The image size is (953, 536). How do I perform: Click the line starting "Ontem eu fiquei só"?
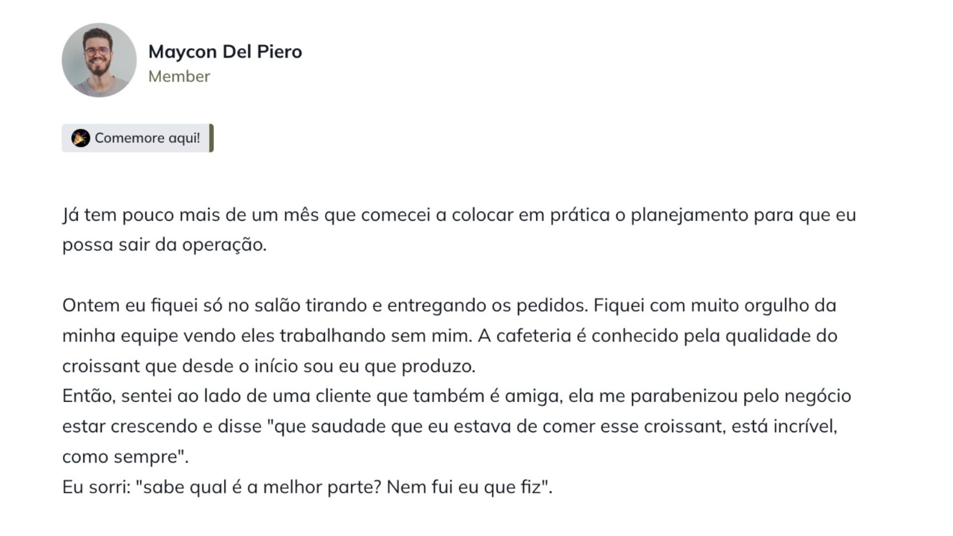pos(449,306)
